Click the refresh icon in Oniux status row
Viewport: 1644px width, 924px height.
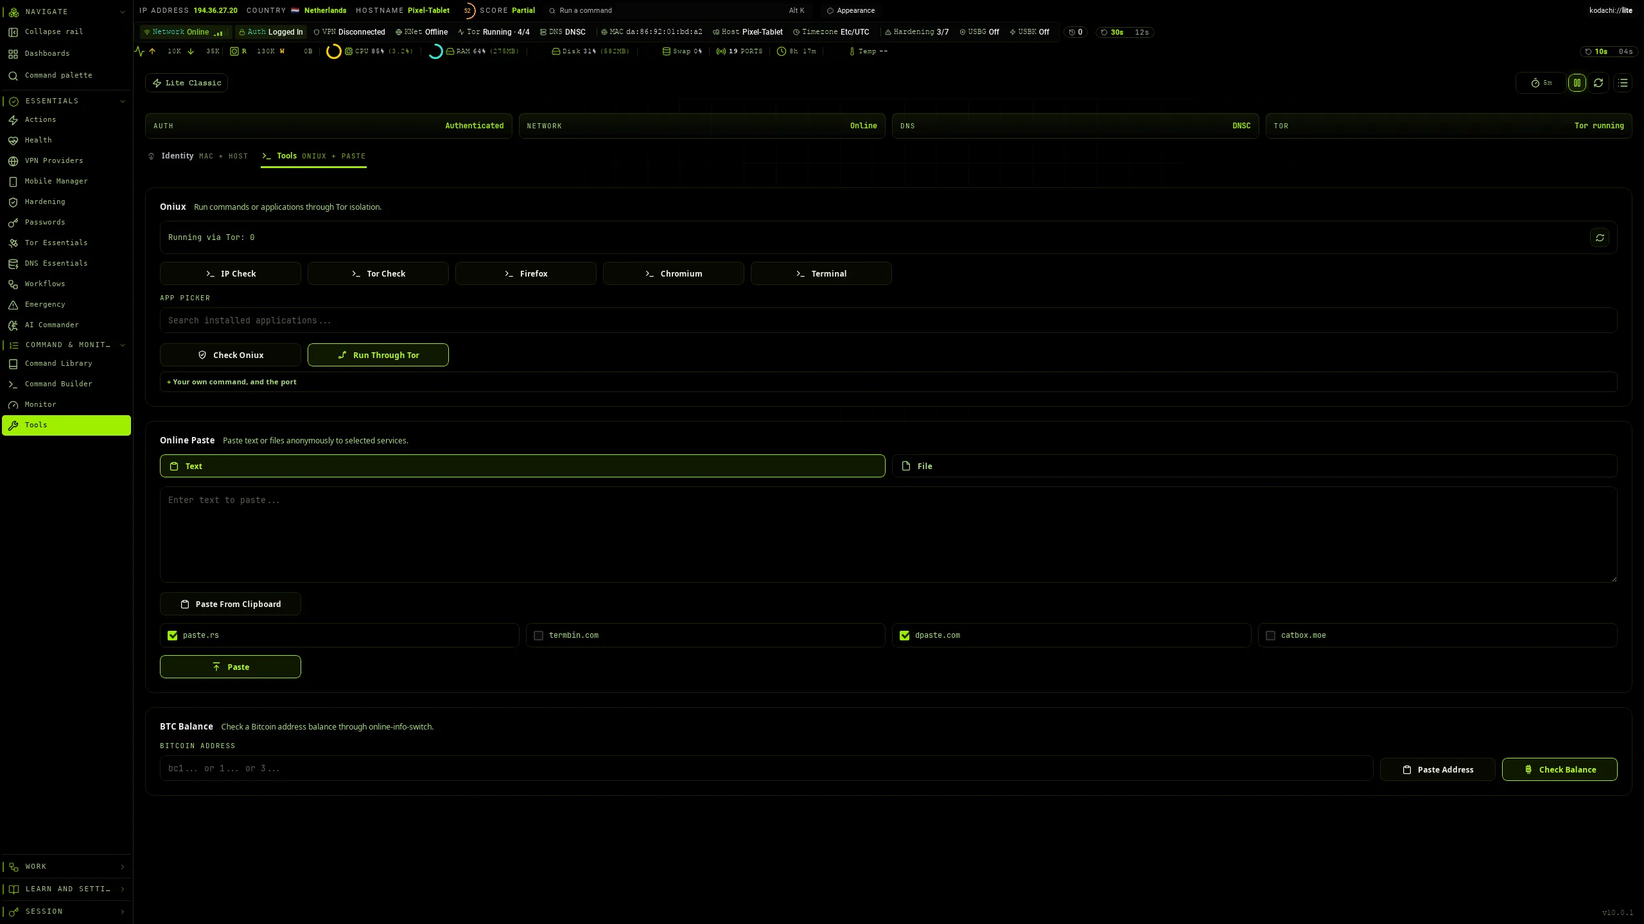[1600, 237]
